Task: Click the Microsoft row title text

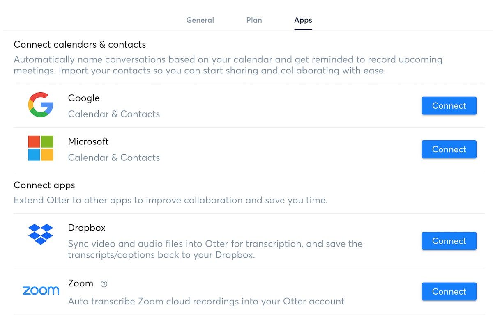Action: point(88,142)
